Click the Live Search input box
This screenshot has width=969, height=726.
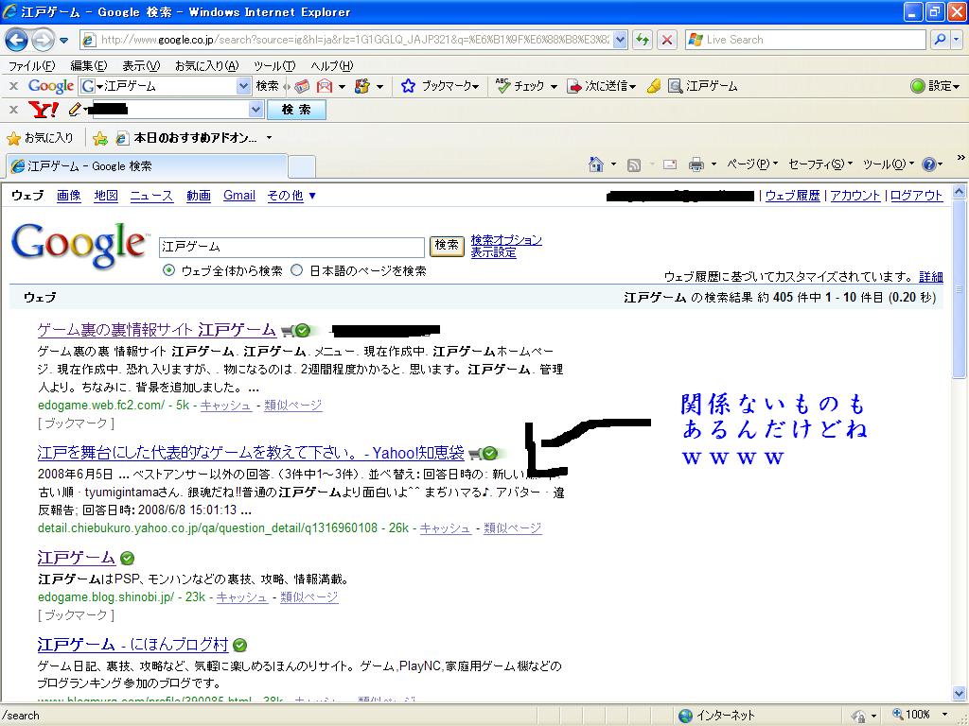(x=806, y=40)
